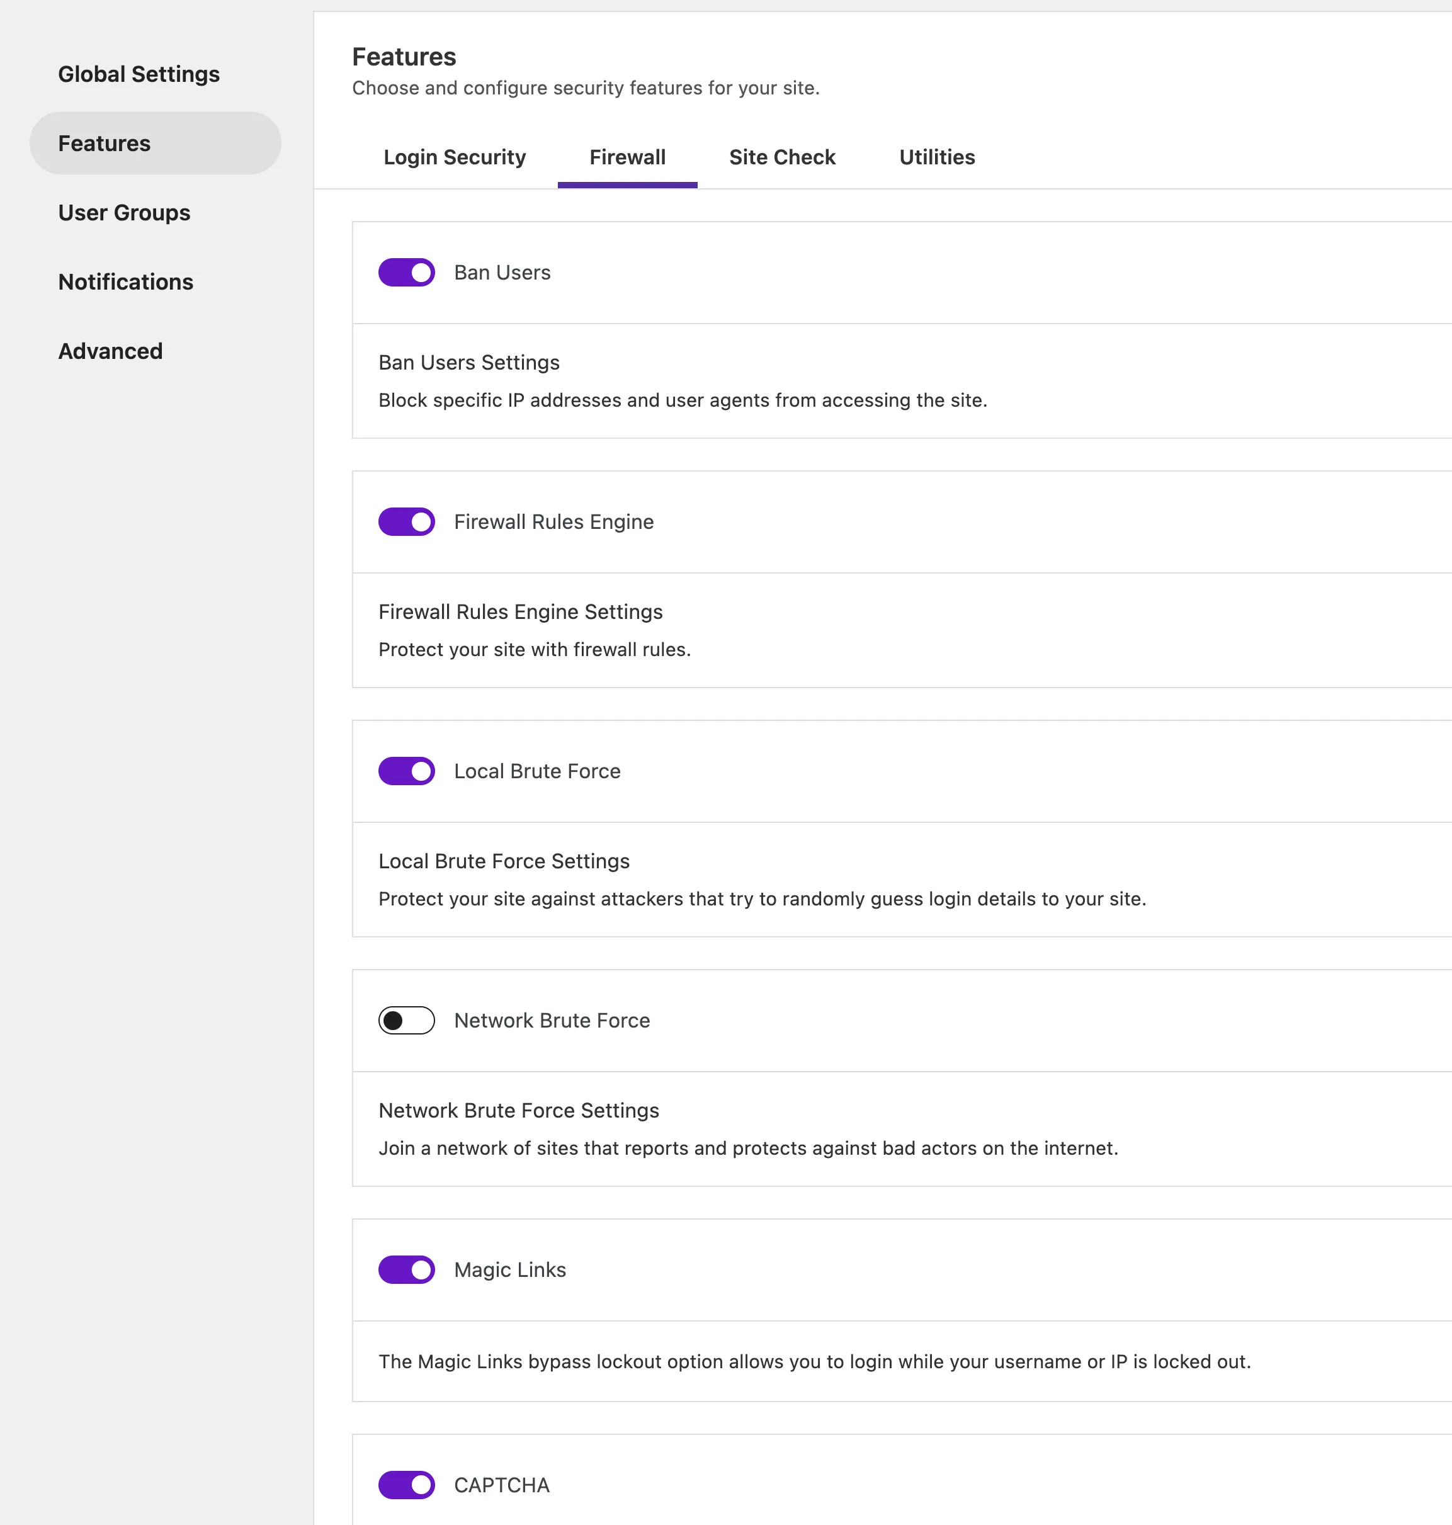The height and width of the screenshot is (1525, 1452).
Task: Switch off the Magic Links toggle
Action: tap(406, 1269)
